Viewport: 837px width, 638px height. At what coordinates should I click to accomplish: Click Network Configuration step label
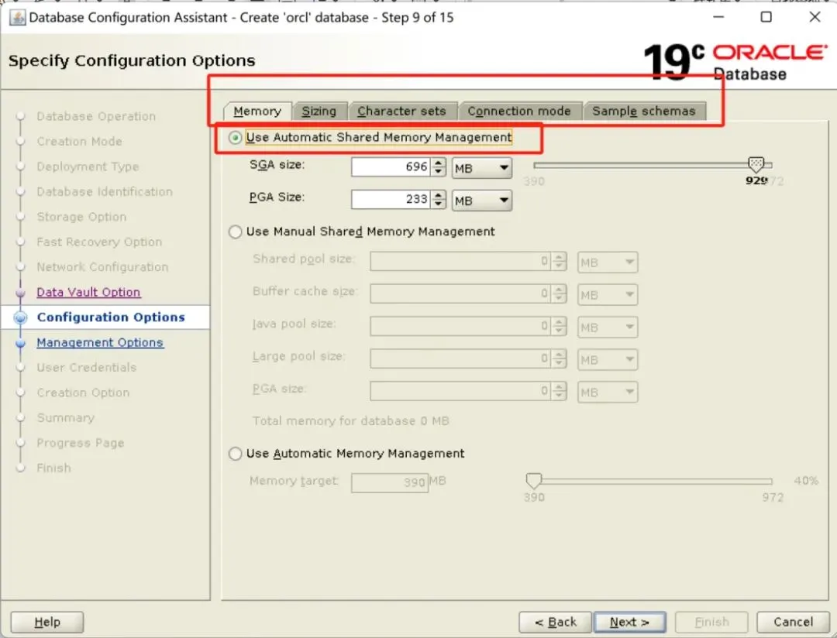[x=102, y=266]
